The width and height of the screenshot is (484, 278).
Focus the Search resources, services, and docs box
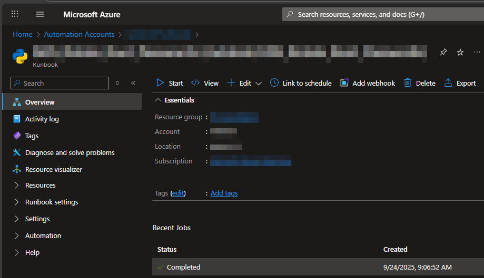point(383,14)
